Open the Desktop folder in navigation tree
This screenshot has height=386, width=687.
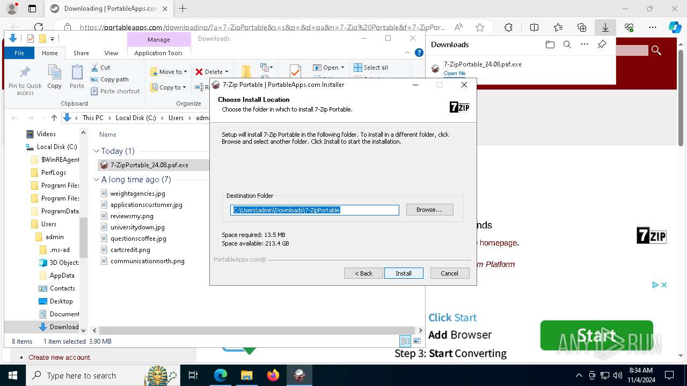click(61, 301)
